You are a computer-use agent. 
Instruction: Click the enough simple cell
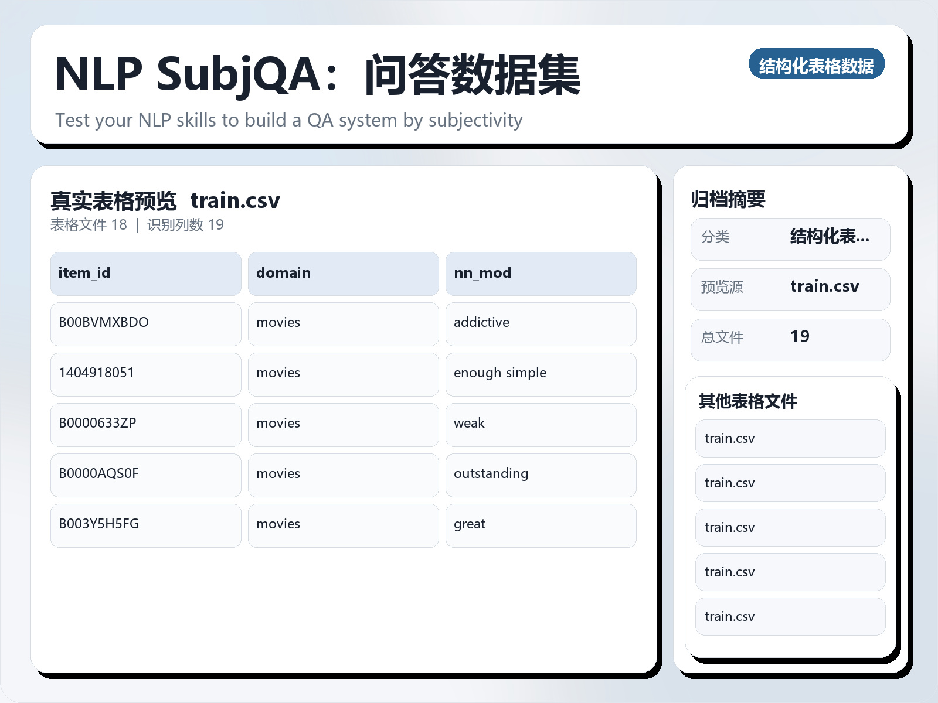click(x=541, y=374)
